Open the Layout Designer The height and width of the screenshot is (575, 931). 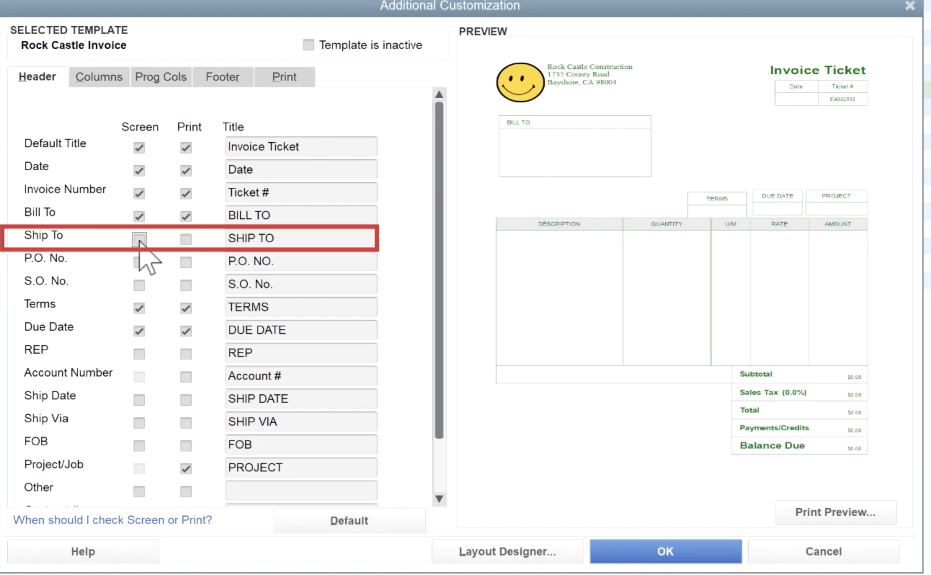click(x=507, y=552)
